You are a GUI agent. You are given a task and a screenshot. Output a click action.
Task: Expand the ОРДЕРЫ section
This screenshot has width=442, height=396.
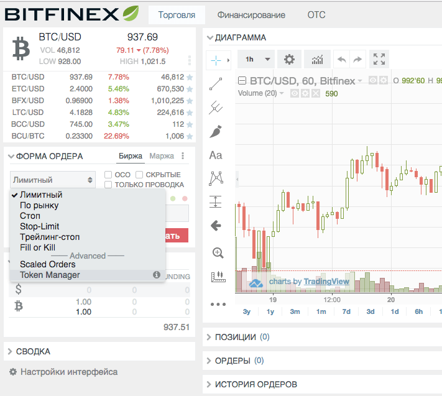pyautogui.click(x=209, y=361)
